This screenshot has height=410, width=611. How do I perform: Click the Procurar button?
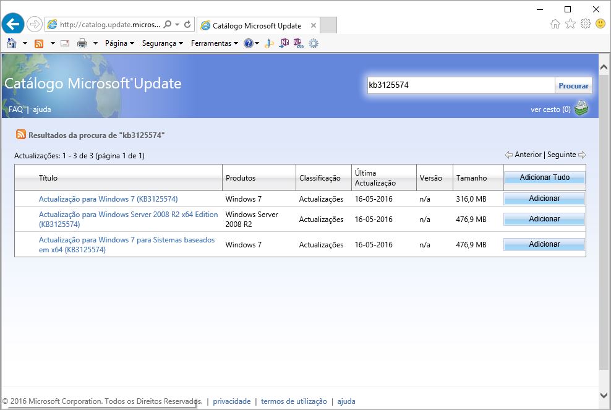(574, 85)
